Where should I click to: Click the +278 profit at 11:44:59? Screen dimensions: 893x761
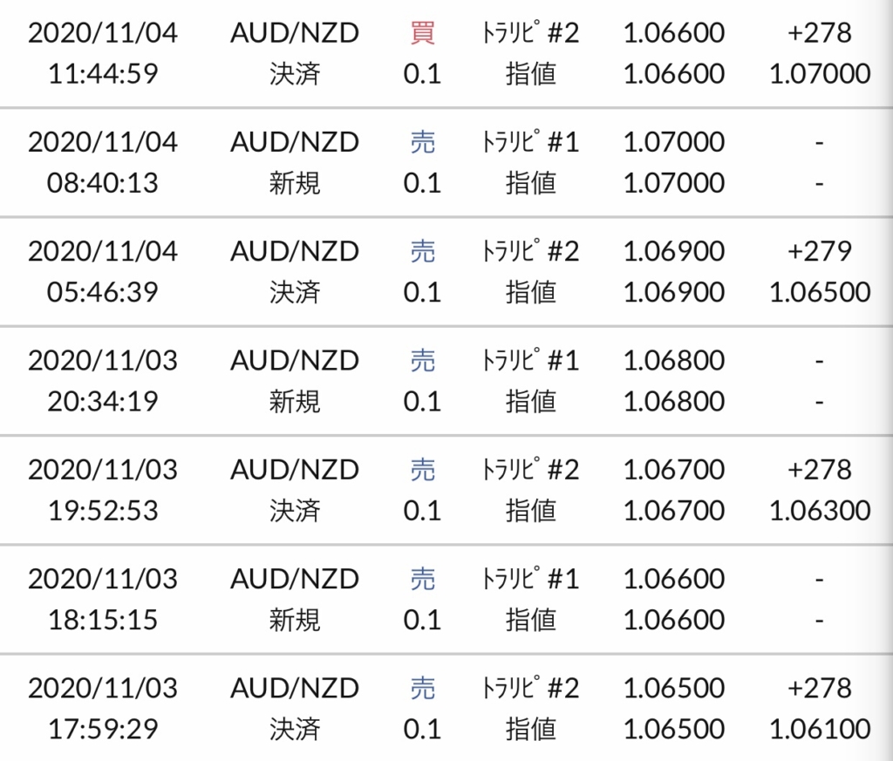820,33
